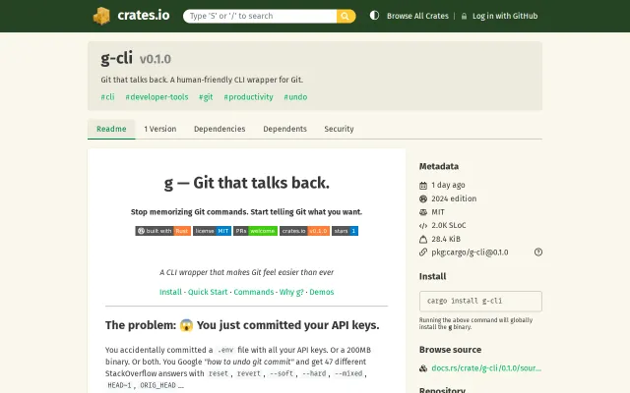This screenshot has width=630, height=393.
Task: Open the #productivity keyword tag
Action: tap(248, 97)
